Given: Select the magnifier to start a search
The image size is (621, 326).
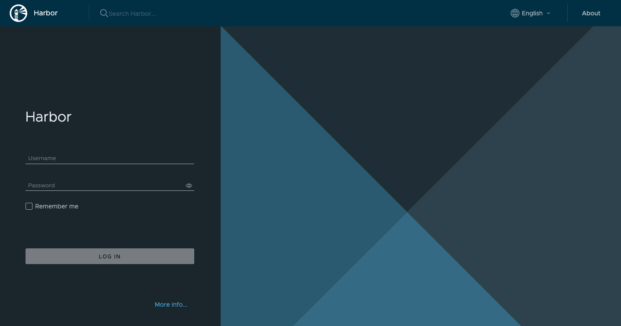Looking at the screenshot, I should click(104, 13).
